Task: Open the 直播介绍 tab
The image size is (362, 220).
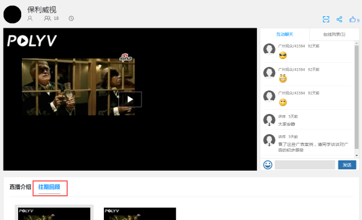Action: point(21,187)
